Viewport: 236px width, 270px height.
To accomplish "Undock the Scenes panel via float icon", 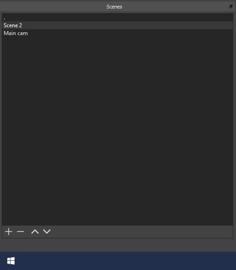I will [231, 7].
